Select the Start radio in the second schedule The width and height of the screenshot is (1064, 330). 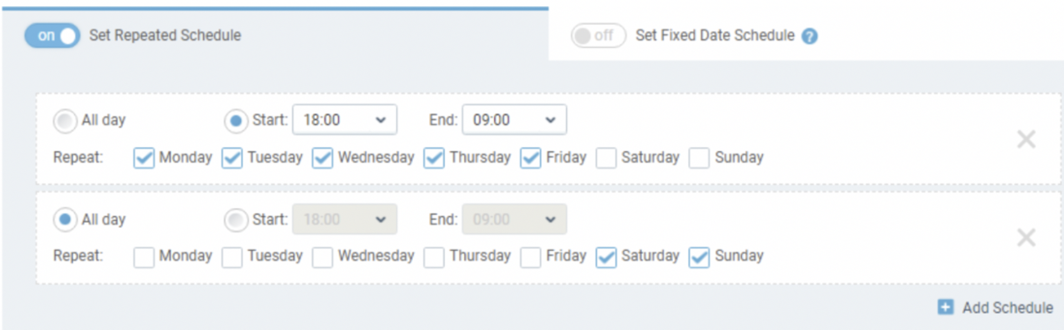coord(236,220)
